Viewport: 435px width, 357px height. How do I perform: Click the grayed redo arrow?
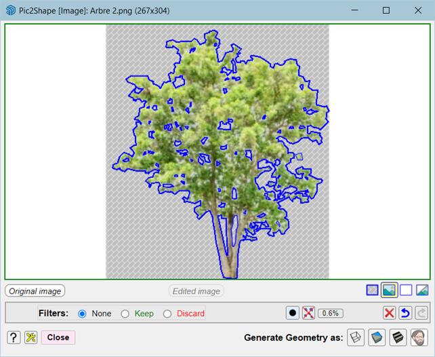pyautogui.click(x=421, y=313)
